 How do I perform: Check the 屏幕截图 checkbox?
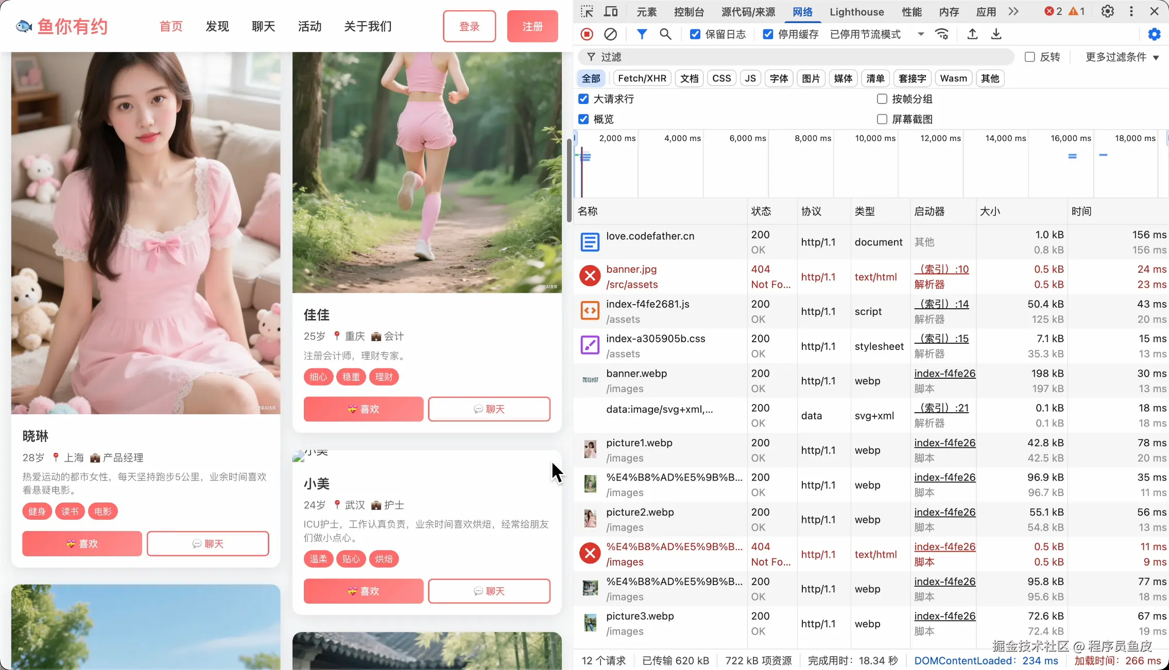[882, 119]
